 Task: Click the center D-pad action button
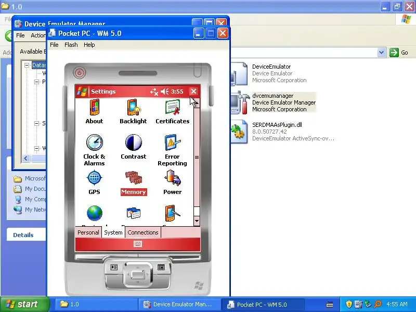click(x=138, y=274)
